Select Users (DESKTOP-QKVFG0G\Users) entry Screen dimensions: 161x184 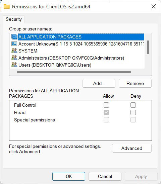pos(55,65)
